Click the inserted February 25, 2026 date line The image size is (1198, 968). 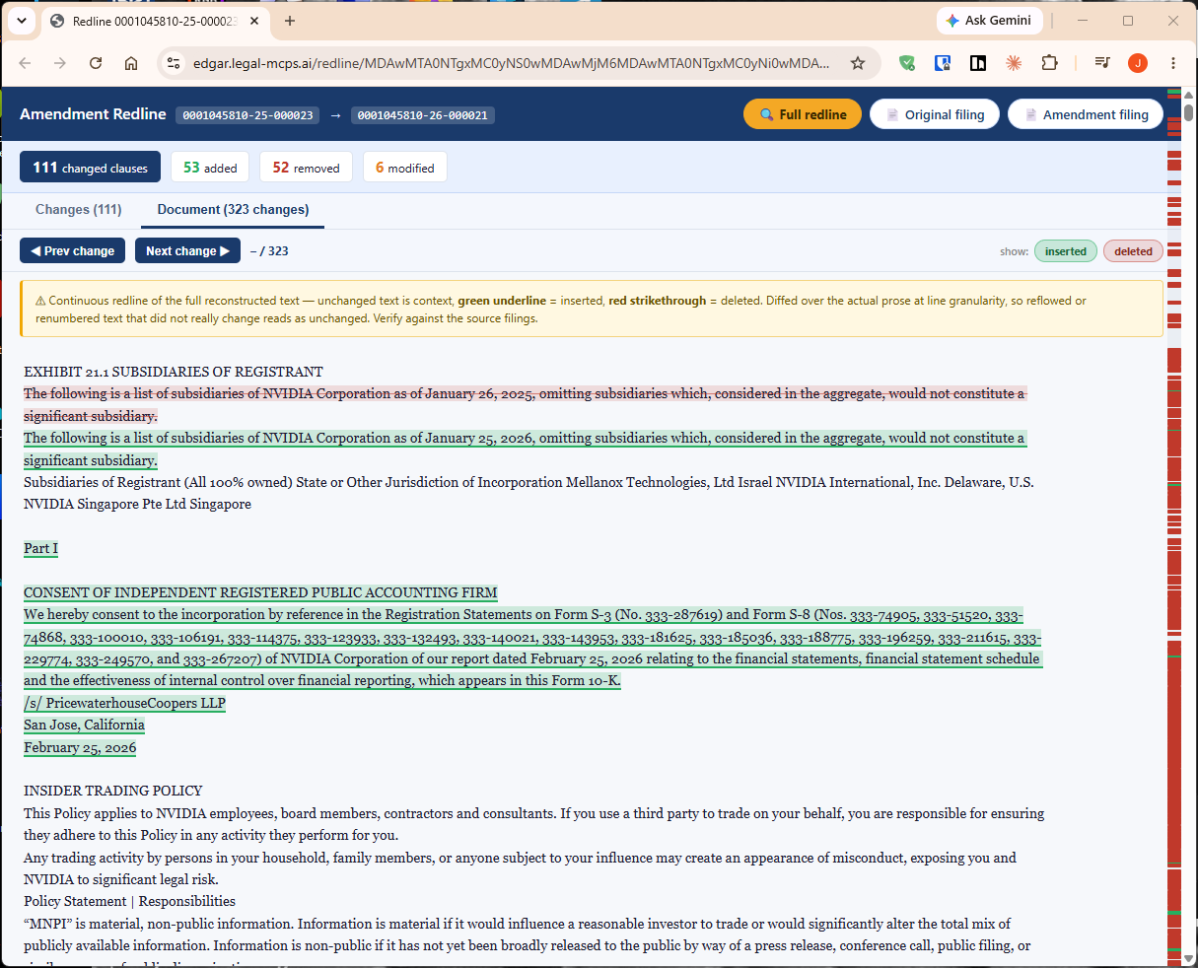pos(80,747)
